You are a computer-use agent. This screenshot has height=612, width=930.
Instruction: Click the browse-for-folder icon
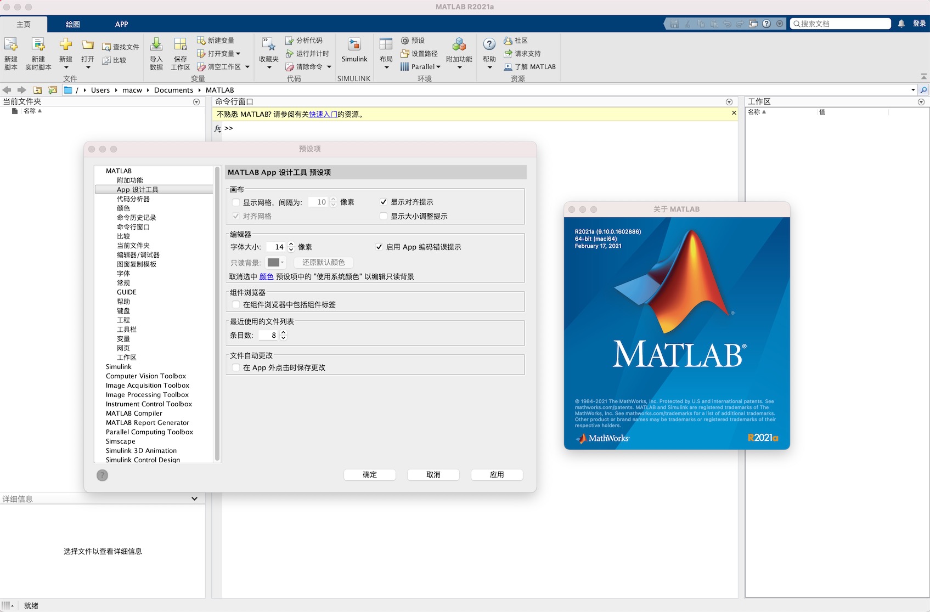(x=53, y=90)
